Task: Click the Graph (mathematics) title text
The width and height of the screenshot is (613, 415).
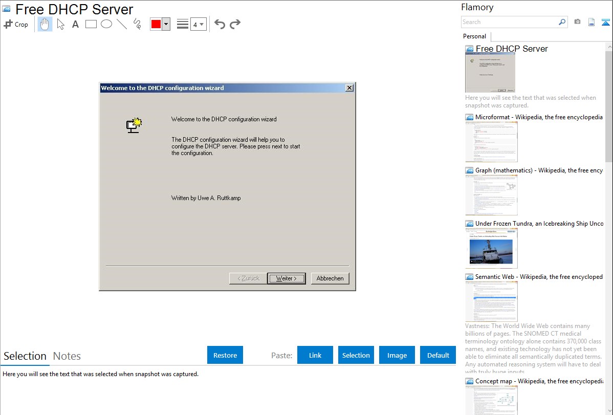Action: 539,170
